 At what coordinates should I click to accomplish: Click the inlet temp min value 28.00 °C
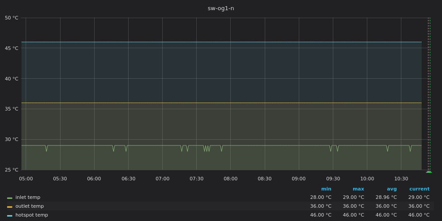coord(320,198)
